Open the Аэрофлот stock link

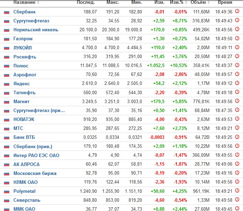(x=25, y=75)
